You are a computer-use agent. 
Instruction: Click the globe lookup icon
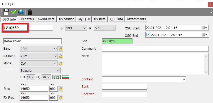pyautogui.click(x=21, y=12)
